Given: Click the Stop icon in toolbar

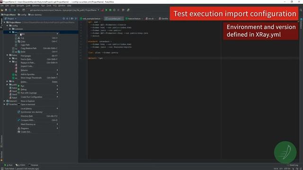Looking at the screenshot, I should 118,10.
